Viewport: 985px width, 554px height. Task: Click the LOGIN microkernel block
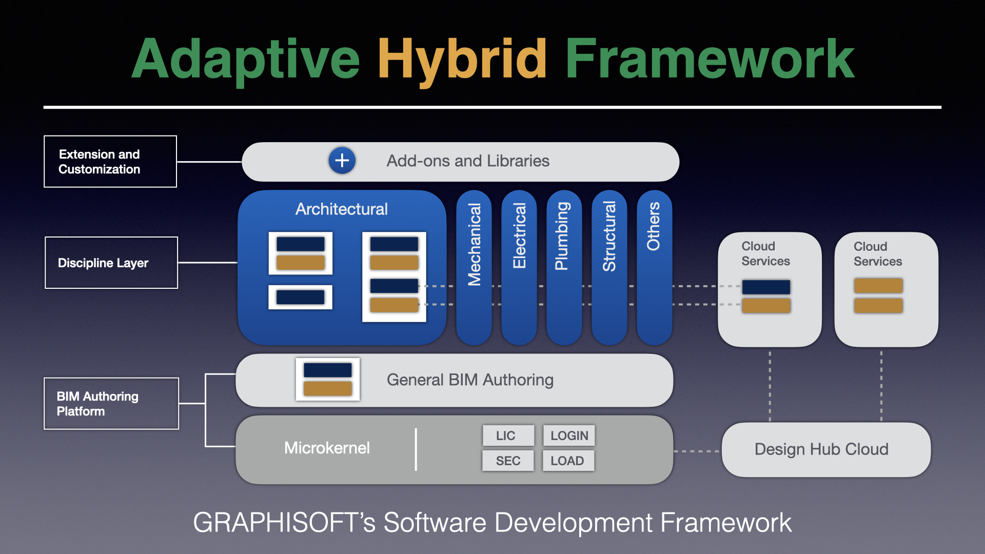point(568,436)
